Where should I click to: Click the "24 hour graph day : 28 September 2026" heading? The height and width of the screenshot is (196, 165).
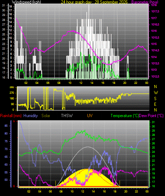(94, 2)
